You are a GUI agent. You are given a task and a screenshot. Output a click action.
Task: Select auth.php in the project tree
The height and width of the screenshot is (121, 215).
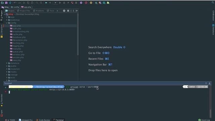15,29
